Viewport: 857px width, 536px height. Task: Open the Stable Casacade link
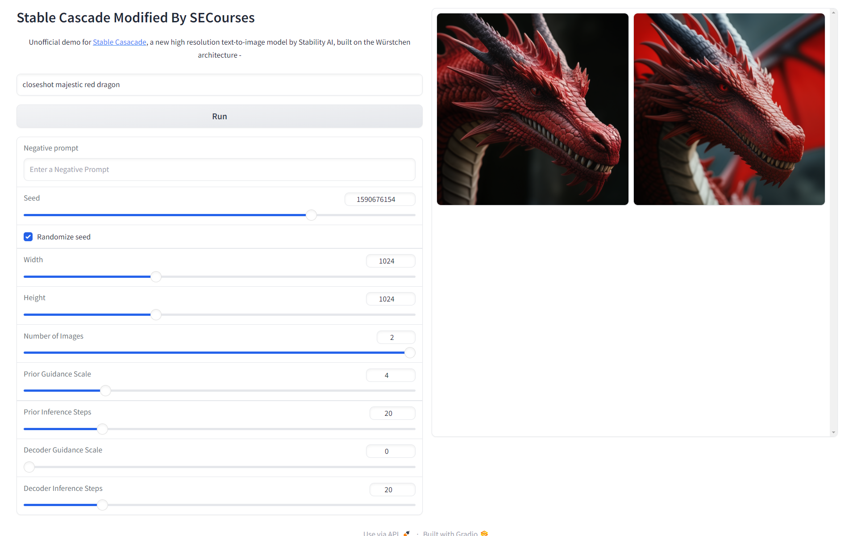(x=119, y=42)
